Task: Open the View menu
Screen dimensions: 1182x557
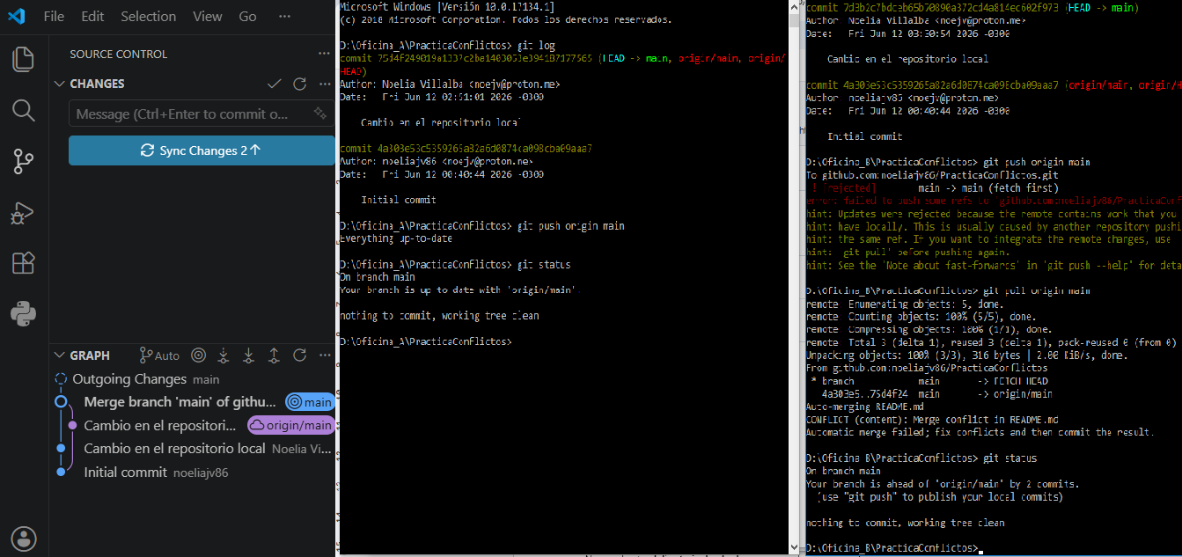Action: pyautogui.click(x=208, y=16)
